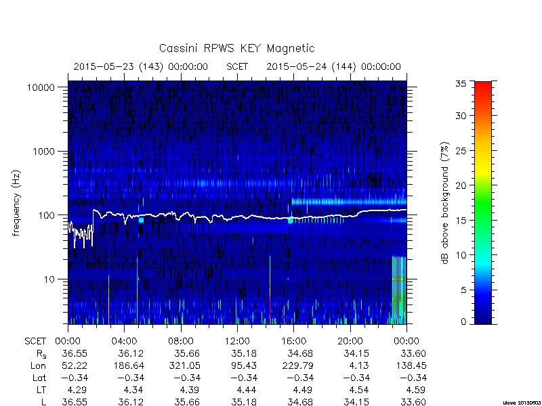Click the bright cyan band after 16:00
The width and height of the screenshot is (542, 406).
pos(349,202)
